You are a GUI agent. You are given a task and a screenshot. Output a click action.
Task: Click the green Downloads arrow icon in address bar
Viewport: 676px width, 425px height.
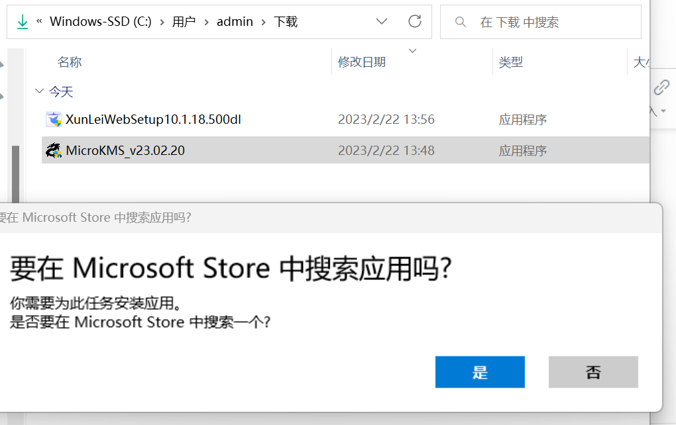[22, 22]
